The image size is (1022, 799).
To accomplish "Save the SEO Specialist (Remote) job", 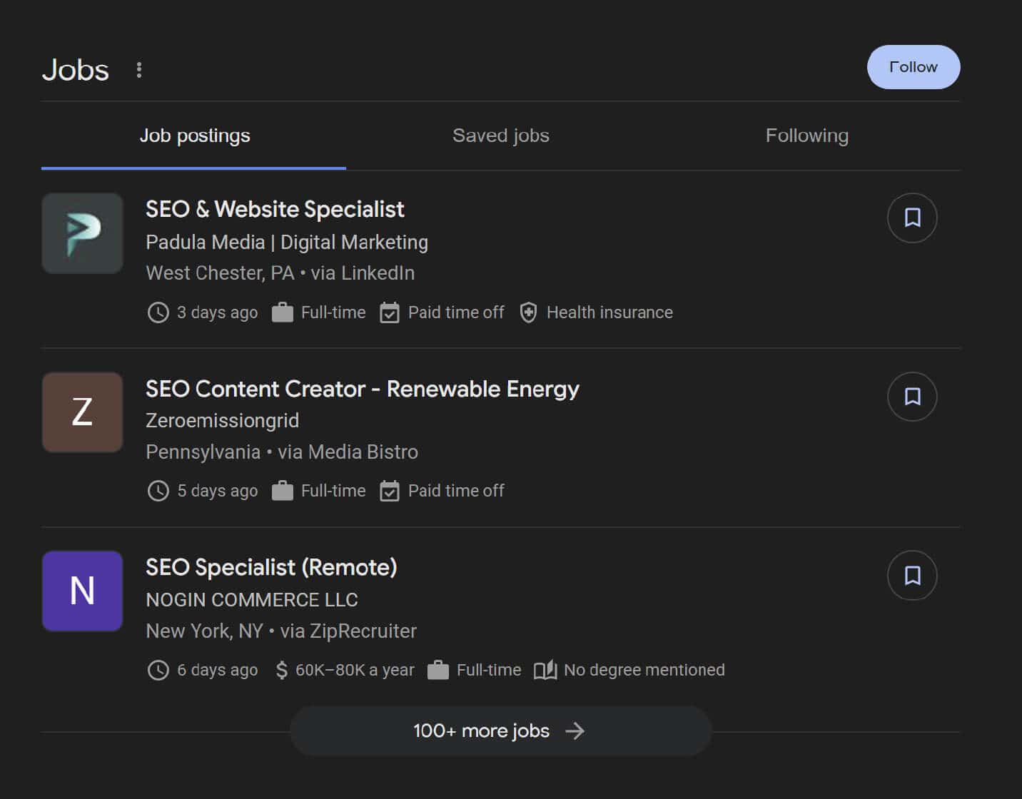I will 912,576.
